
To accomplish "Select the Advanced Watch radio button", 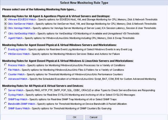I will (x=6, y=78).
